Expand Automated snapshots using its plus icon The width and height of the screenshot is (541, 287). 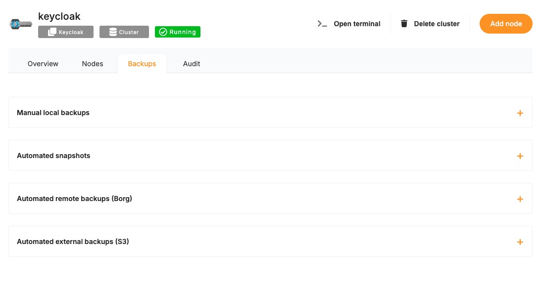click(x=520, y=156)
